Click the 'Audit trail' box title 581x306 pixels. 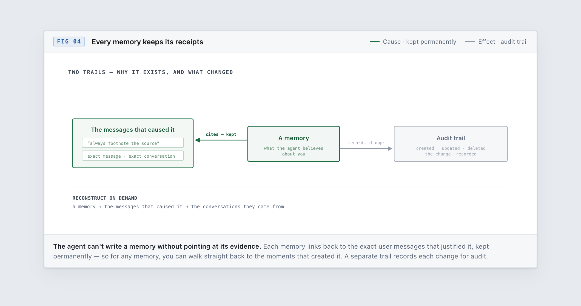coord(451,138)
